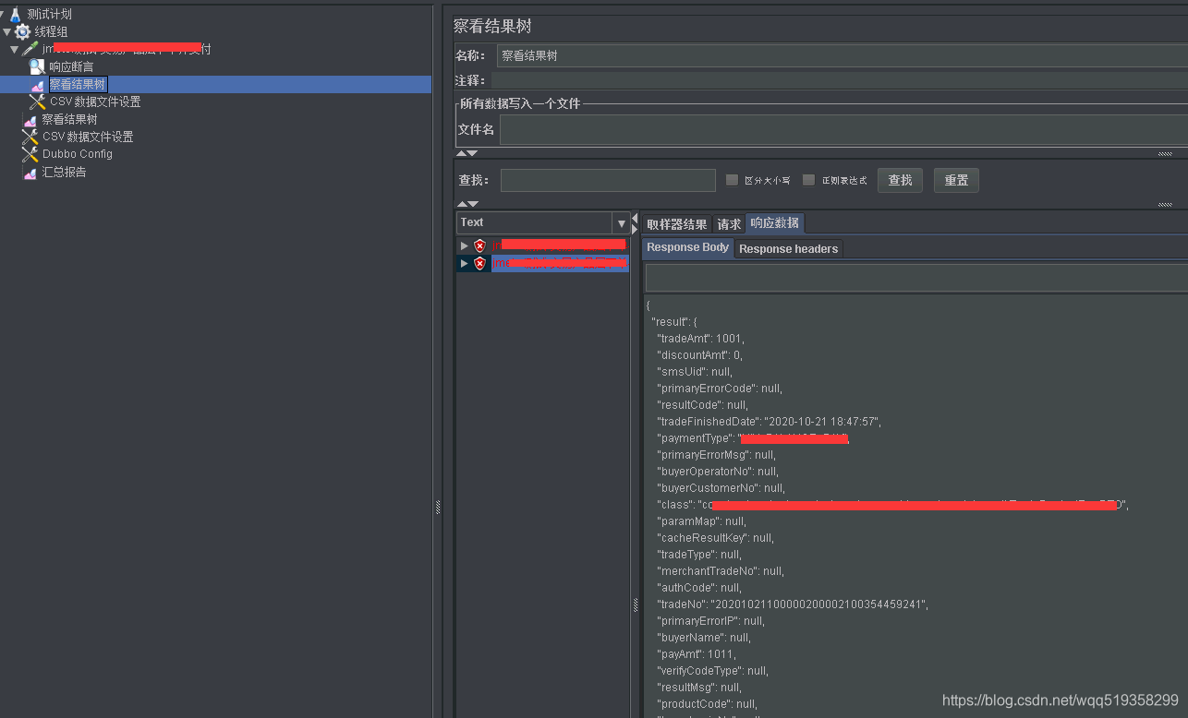This screenshot has height=718, width=1188.
Task: Select the Dubbo Config tree item
Action: pos(78,154)
